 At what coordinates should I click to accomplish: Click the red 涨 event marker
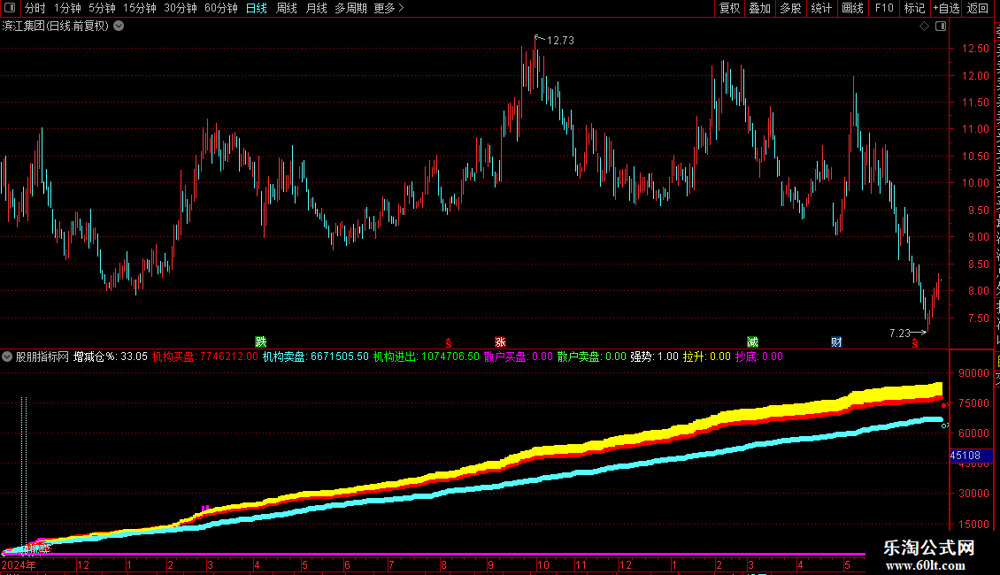point(500,342)
